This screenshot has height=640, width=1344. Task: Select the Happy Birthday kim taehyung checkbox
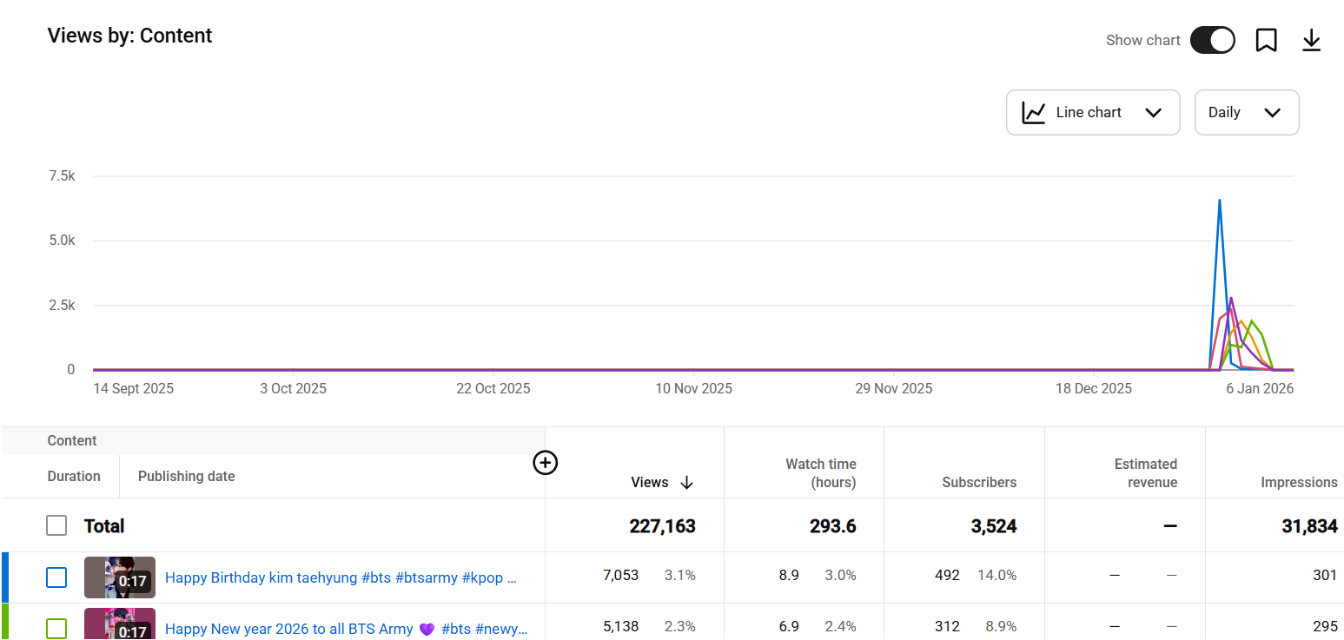click(x=56, y=577)
